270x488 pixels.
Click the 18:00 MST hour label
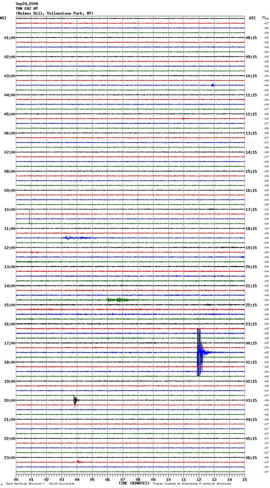[x=10, y=362]
